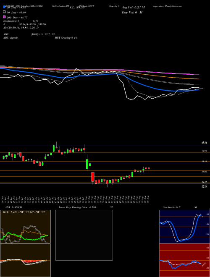Click 'BUY Growing @ 1%' ADX signal text
This screenshot has width=210, height=277.
[x=66, y=38]
